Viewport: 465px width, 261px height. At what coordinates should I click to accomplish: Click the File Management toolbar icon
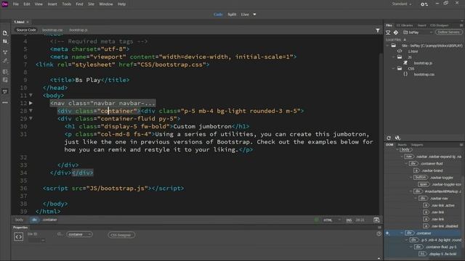point(5,41)
